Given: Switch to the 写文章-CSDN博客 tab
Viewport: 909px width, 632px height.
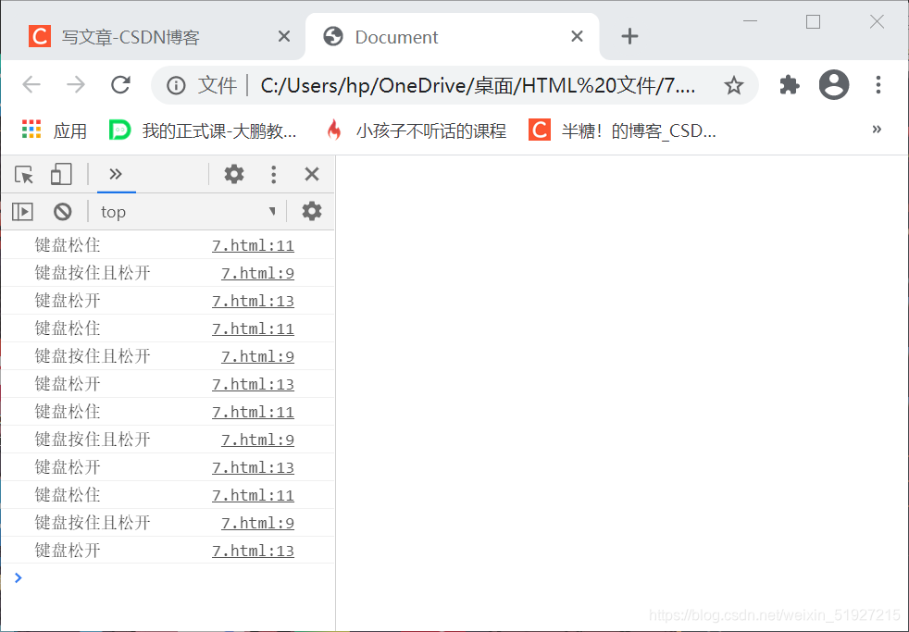Looking at the screenshot, I should point(156,37).
